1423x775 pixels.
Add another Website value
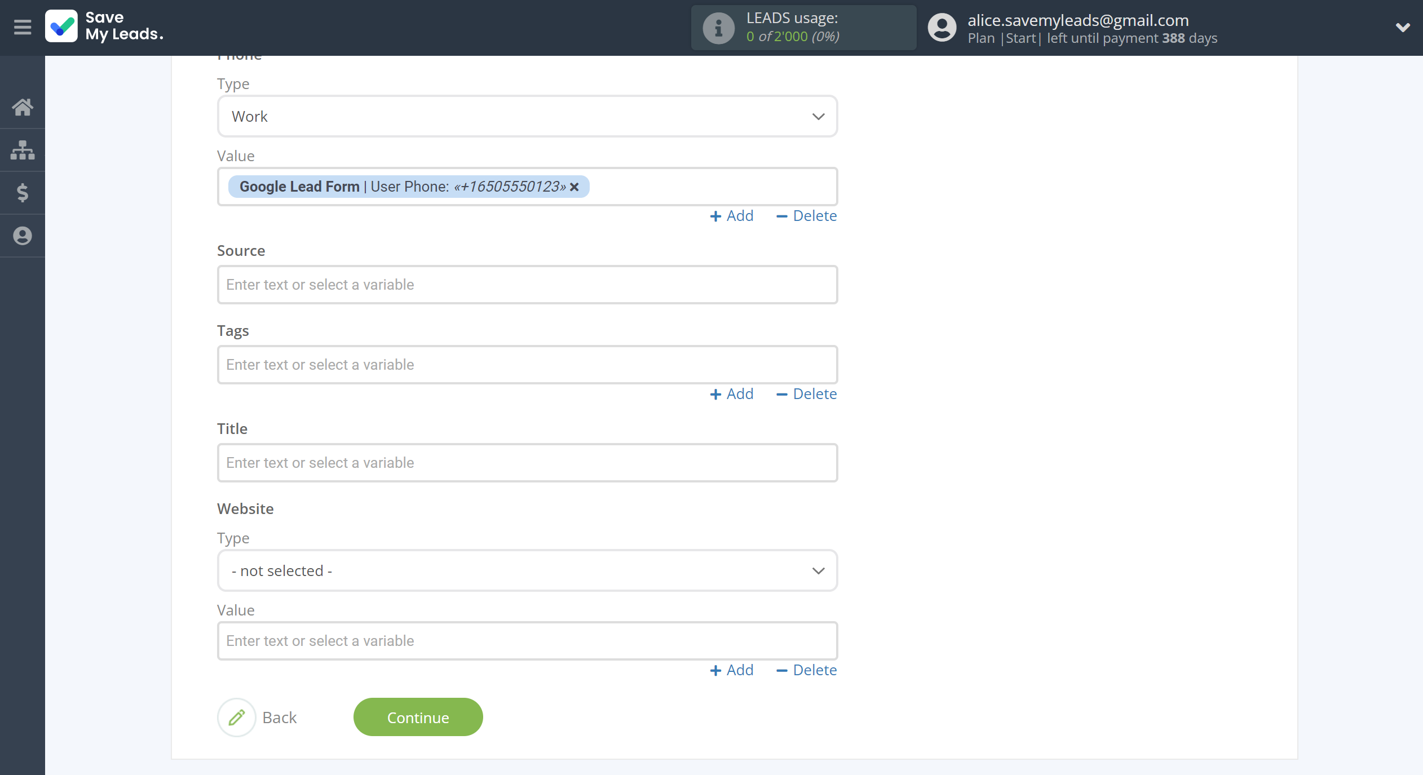pos(731,670)
